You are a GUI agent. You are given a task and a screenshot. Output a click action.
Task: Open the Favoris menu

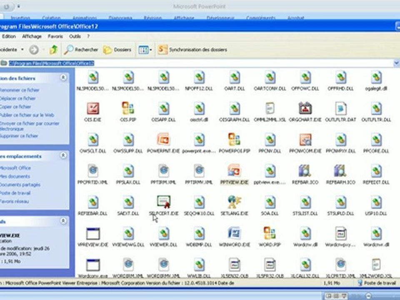pos(55,36)
